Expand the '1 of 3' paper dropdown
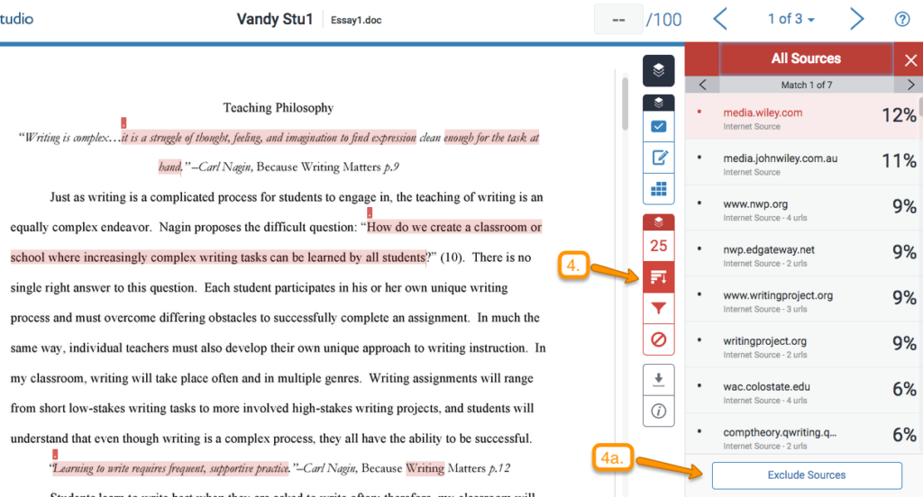The width and height of the screenshot is (923, 497). coord(790,19)
